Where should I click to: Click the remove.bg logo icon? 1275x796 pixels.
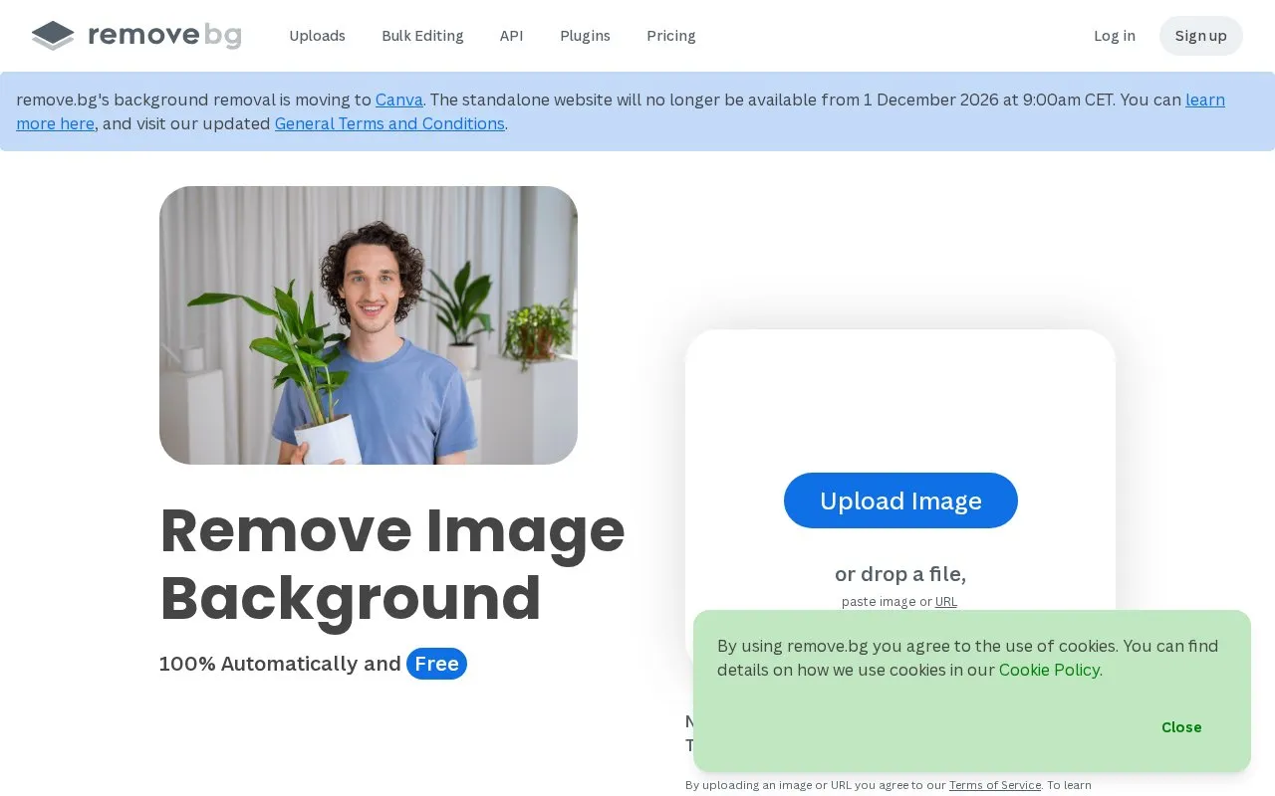coord(53,36)
